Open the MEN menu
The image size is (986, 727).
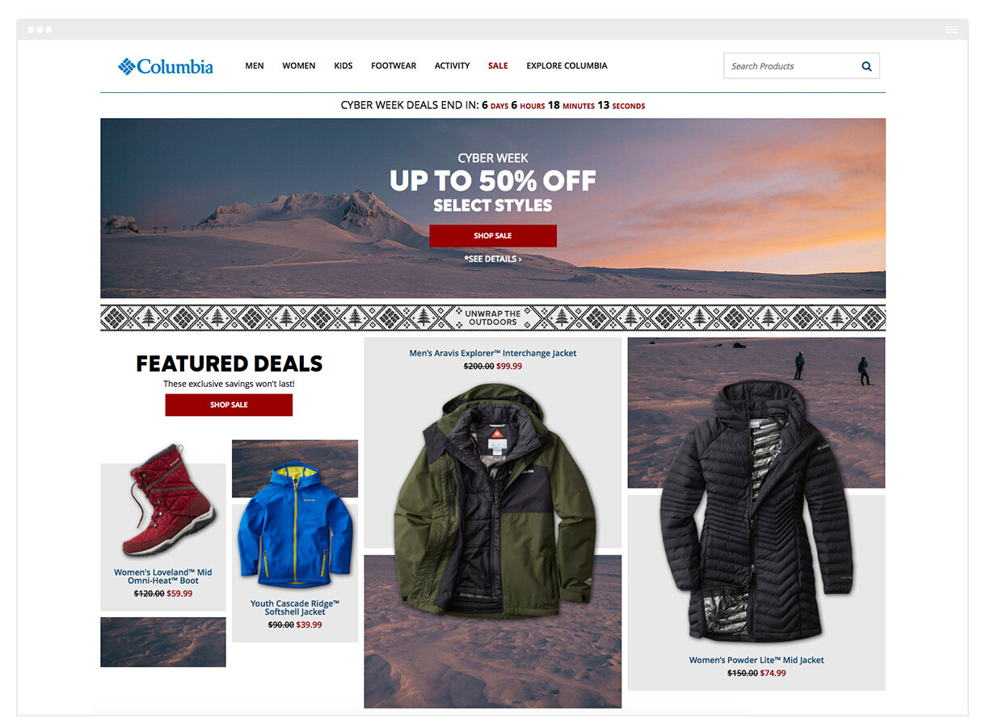point(255,66)
